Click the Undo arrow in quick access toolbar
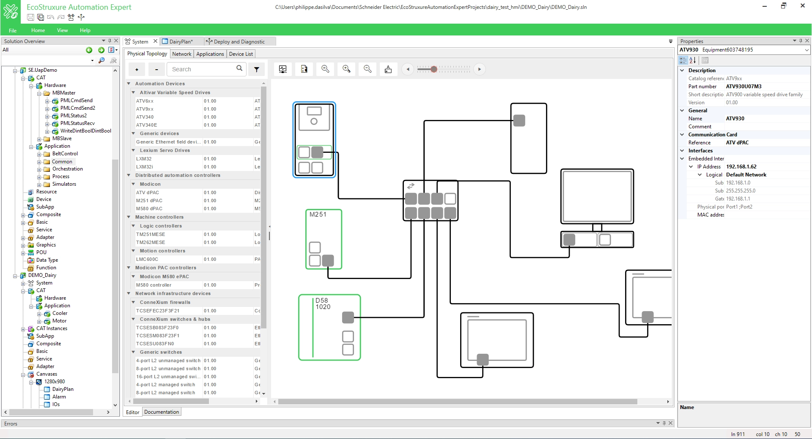 pyautogui.click(x=51, y=18)
